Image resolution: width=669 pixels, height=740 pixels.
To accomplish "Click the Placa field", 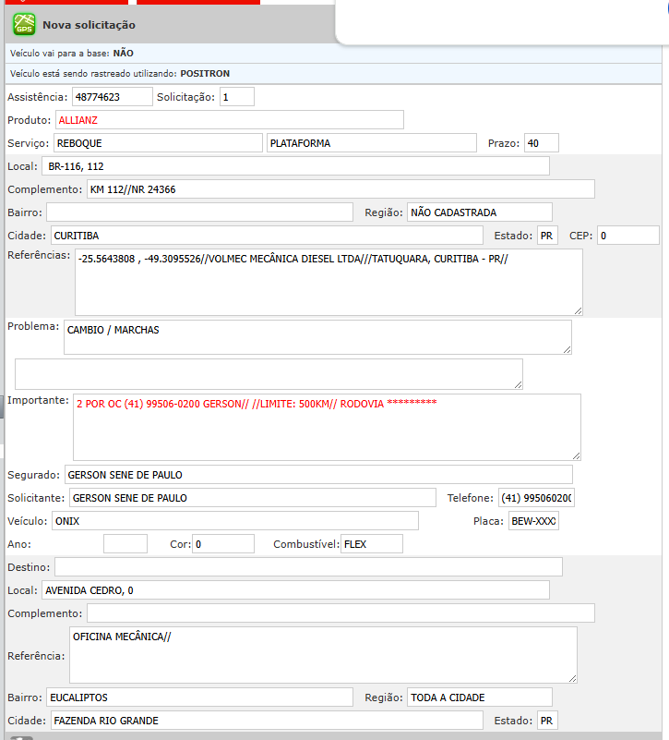I will (533, 521).
